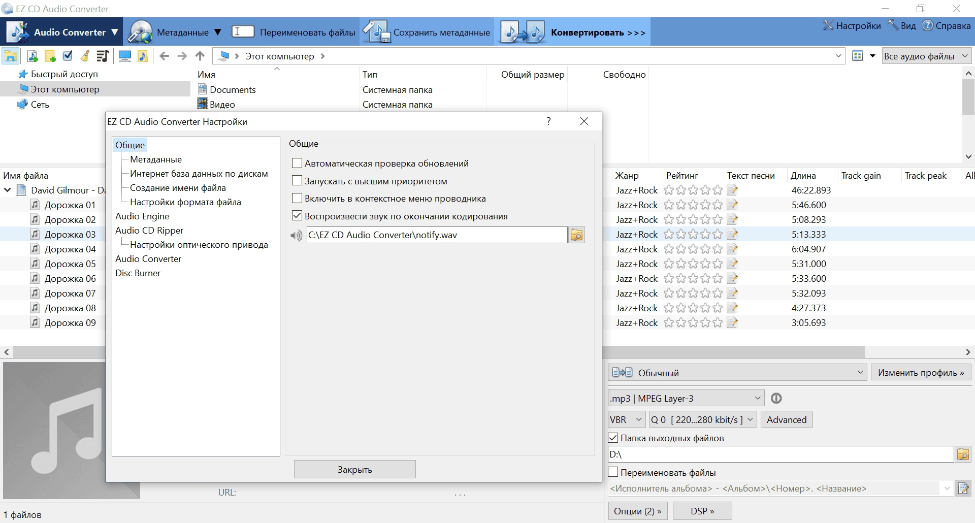Click the playlist music note icon
The width and height of the screenshot is (975, 523).
tap(103, 56)
